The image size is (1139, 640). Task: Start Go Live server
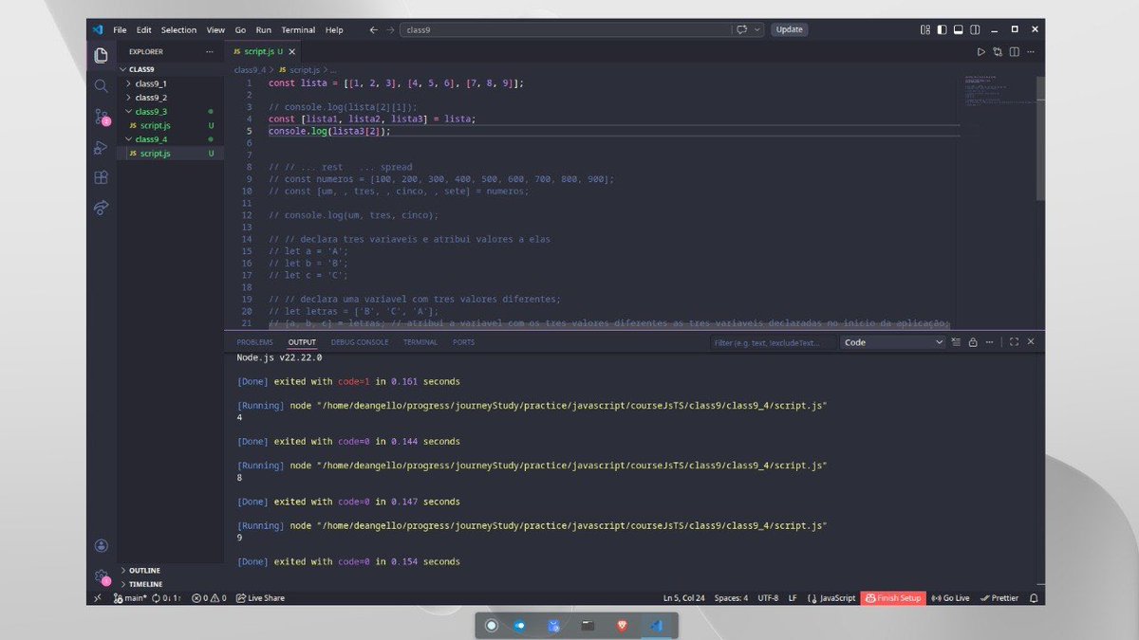[x=950, y=598]
